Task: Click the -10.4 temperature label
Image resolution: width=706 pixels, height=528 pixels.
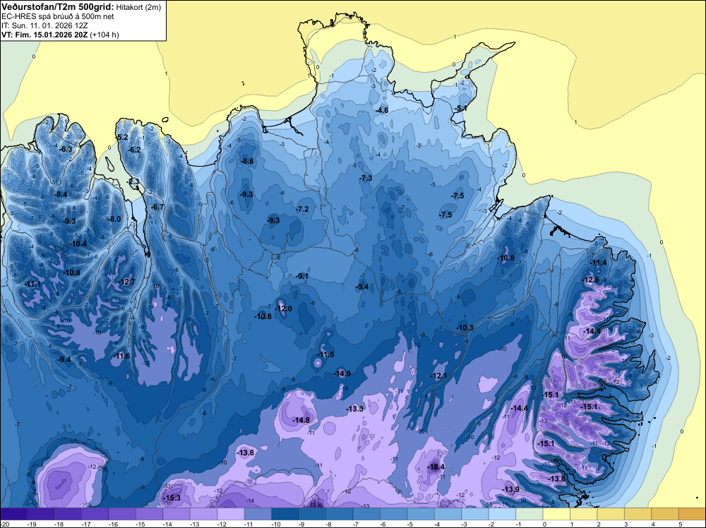Action: coord(78,244)
